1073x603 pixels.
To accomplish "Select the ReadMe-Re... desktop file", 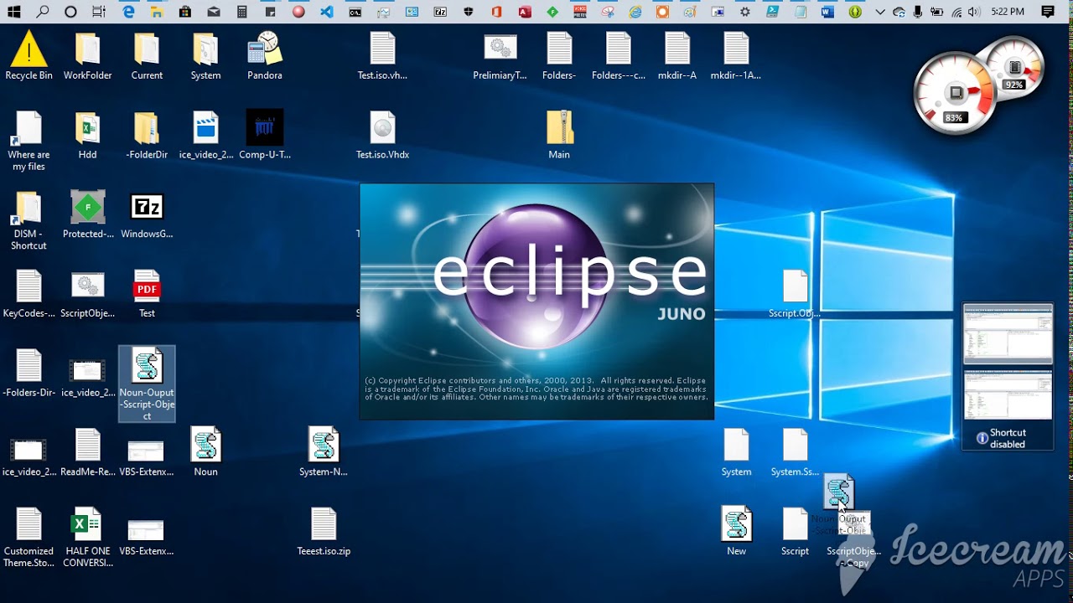I will 87,452.
